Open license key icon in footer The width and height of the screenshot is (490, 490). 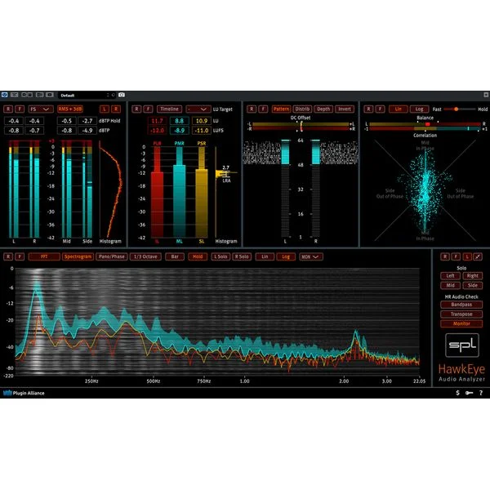[469, 393]
